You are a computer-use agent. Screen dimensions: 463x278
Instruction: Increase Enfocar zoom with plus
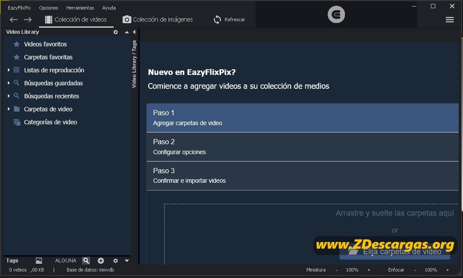point(448,270)
